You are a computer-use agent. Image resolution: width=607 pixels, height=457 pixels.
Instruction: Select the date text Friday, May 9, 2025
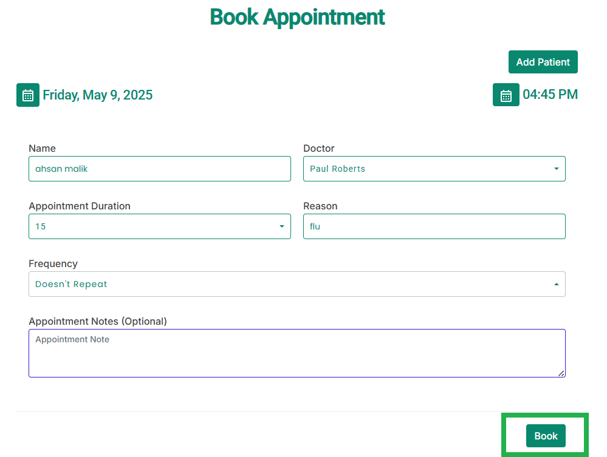98,95
